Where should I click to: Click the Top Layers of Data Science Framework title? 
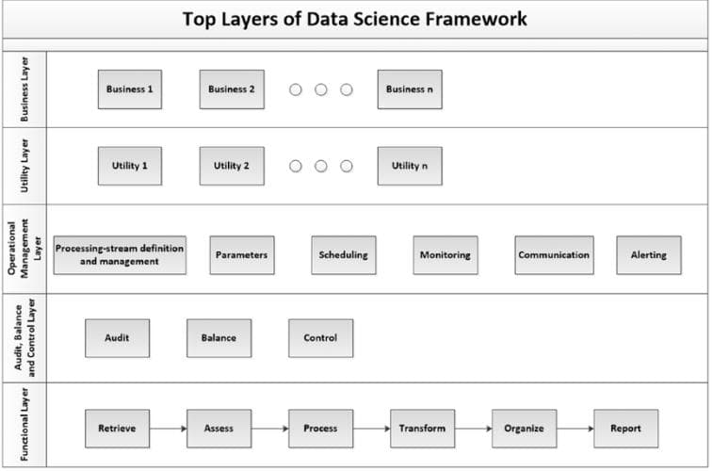[355, 19]
